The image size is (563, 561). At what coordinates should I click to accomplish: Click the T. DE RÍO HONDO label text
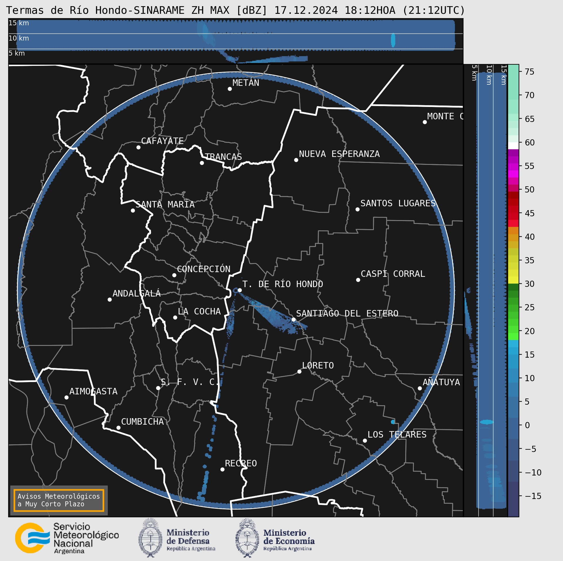283,284
